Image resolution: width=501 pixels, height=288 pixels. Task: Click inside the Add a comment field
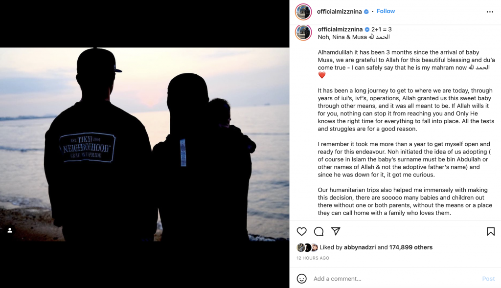click(395, 278)
